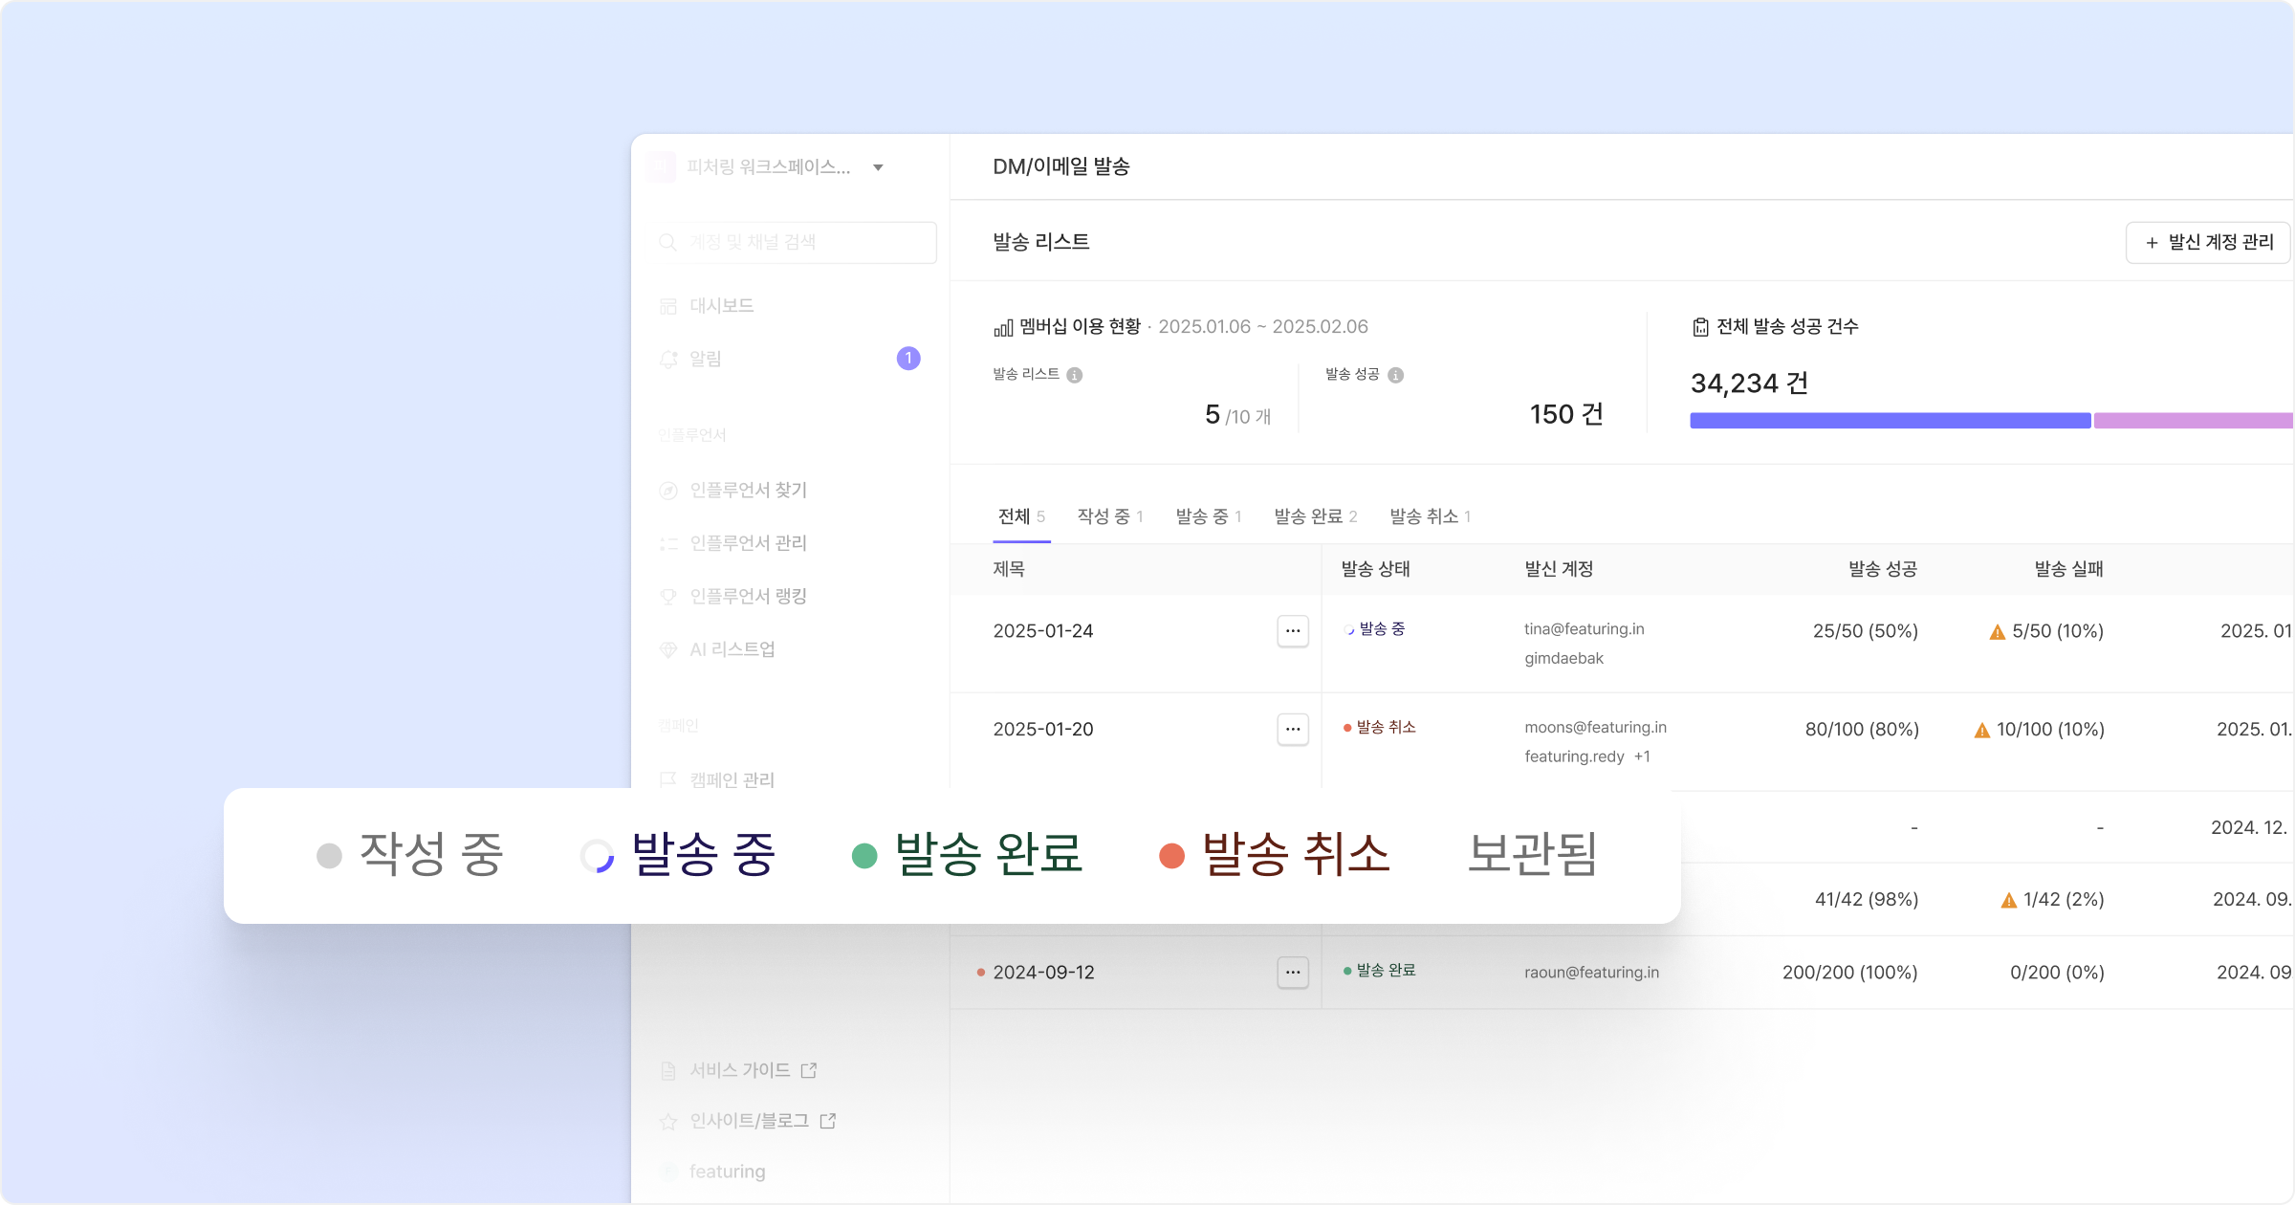Click warning triangle in 2025-01-24 row

coord(1997,632)
